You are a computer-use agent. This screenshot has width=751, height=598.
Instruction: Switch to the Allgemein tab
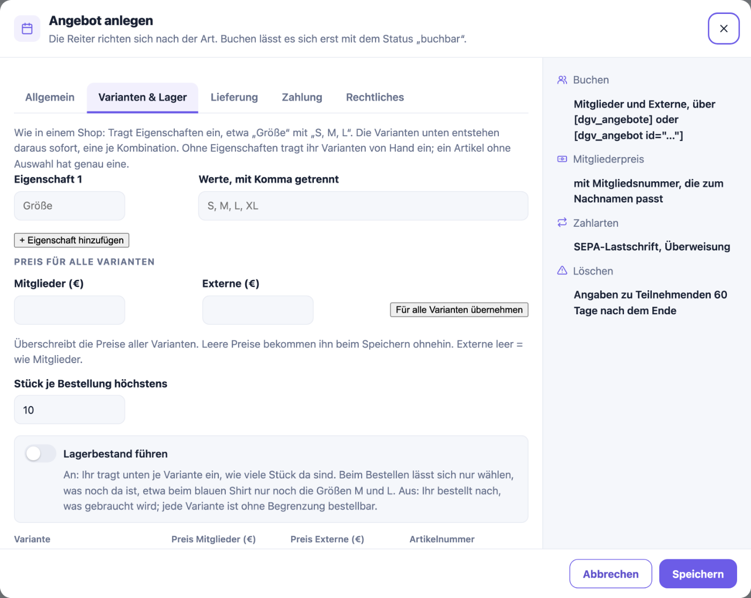point(50,98)
